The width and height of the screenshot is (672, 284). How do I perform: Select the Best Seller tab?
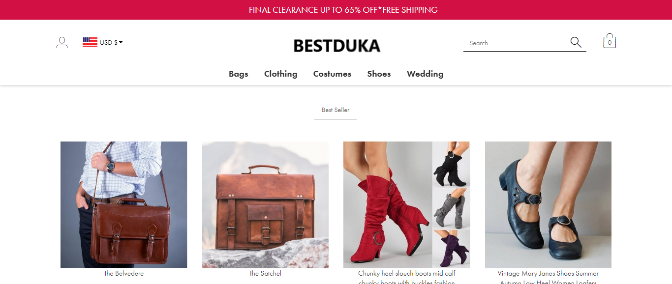[x=336, y=110]
